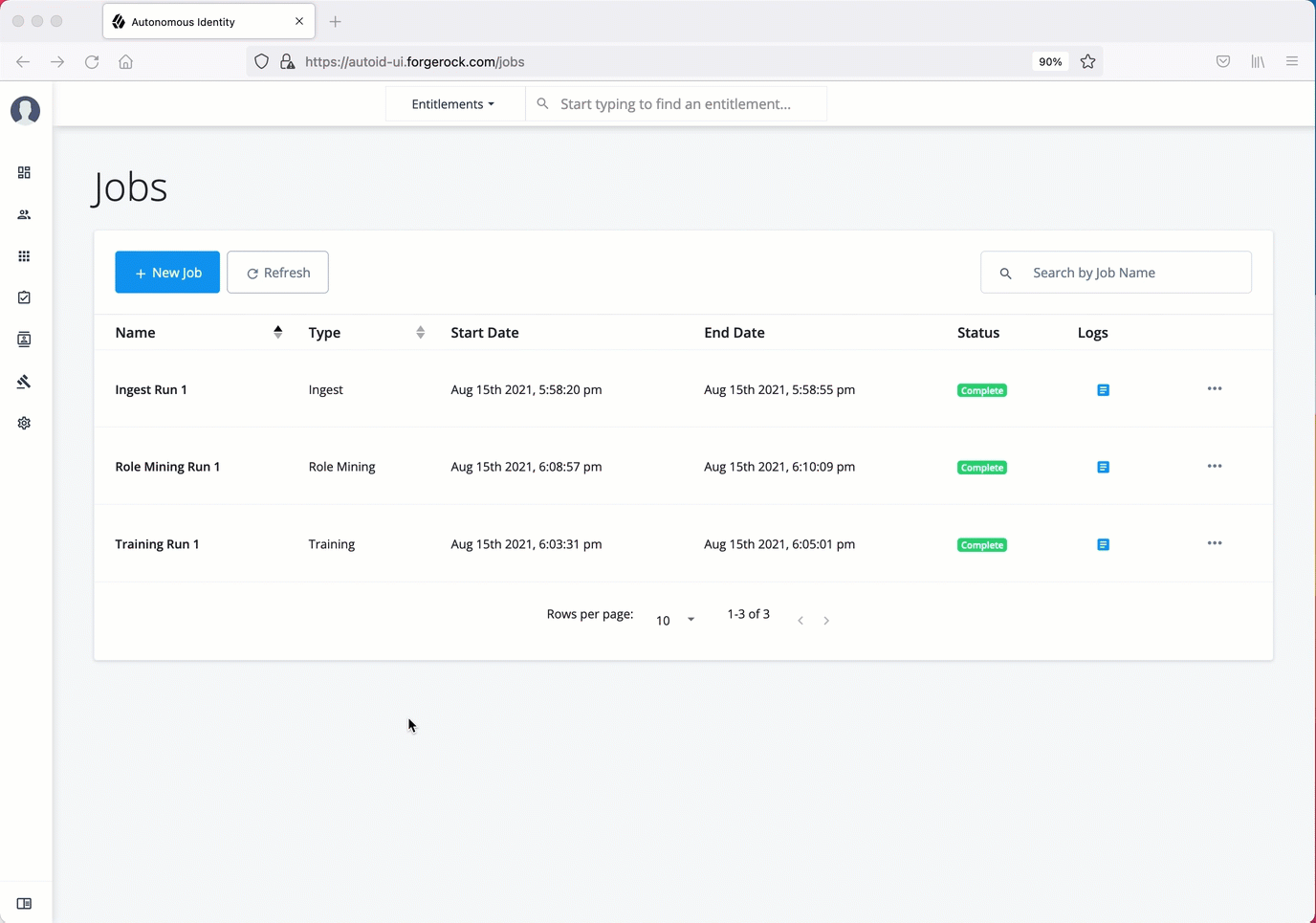
Task: Click the user avatar profile icon
Action: coord(25,111)
